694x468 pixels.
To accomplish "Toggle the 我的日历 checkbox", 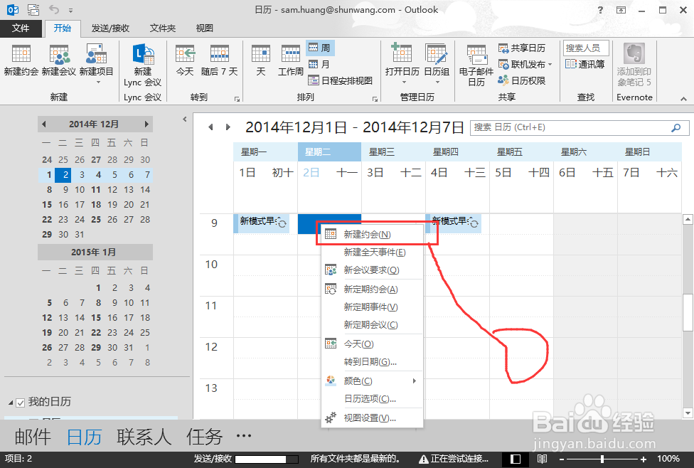I will [21, 403].
